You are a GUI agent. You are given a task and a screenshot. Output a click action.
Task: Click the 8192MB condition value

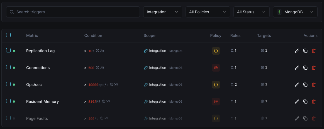[x=94, y=102]
